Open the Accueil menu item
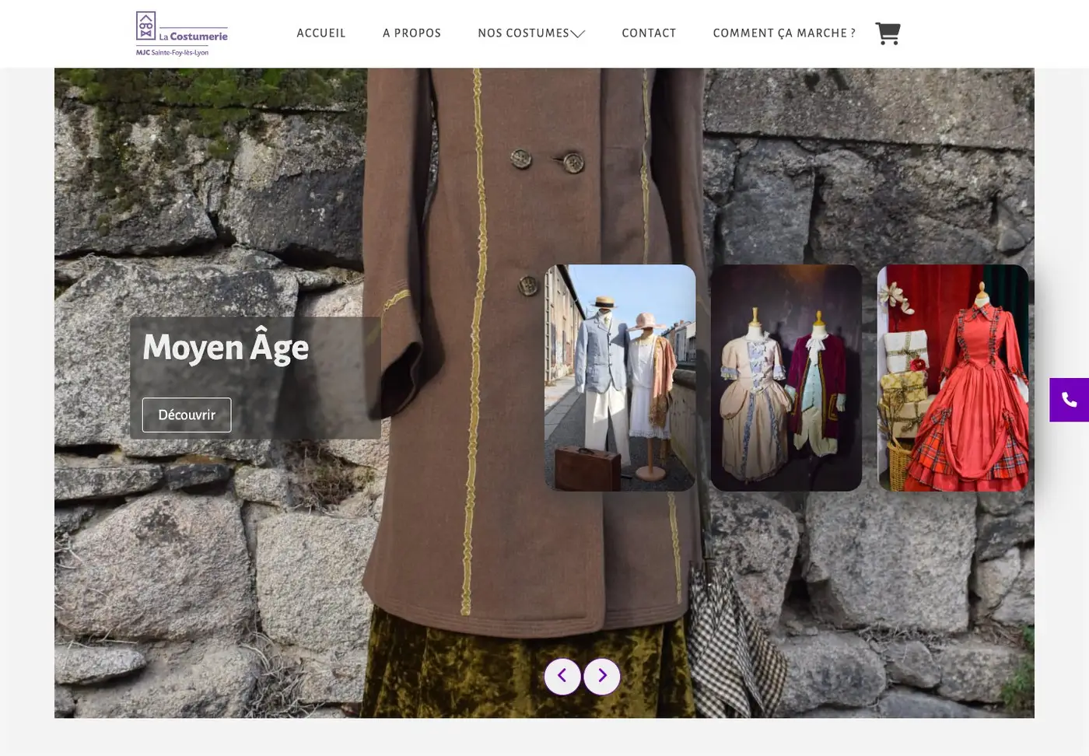Screen dimensions: 1089x756 [x=321, y=33]
